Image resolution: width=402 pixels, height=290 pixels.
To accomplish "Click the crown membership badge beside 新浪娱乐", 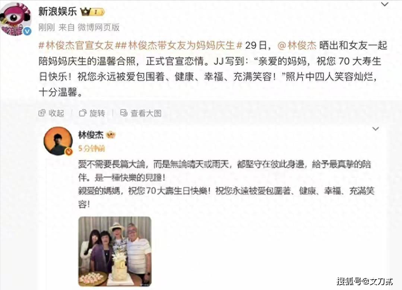I will pos(92,12).
